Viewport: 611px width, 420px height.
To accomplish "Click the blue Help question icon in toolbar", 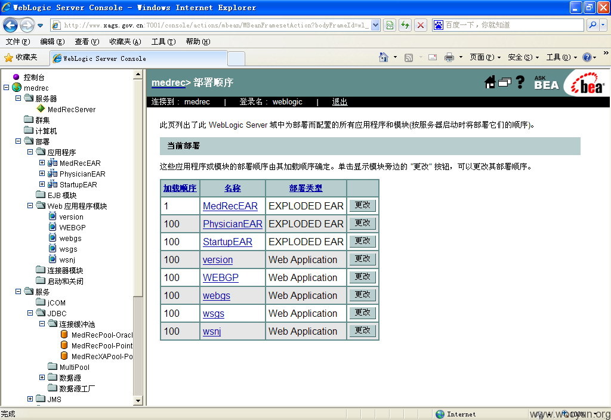I will [x=587, y=57].
